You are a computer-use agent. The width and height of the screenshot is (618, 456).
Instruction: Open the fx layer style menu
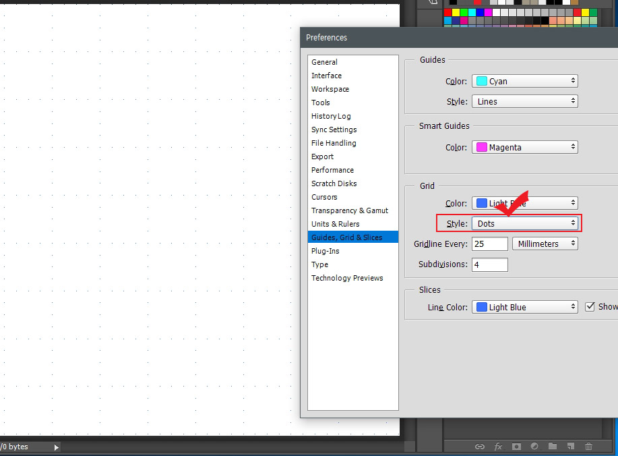tap(498, 447)
